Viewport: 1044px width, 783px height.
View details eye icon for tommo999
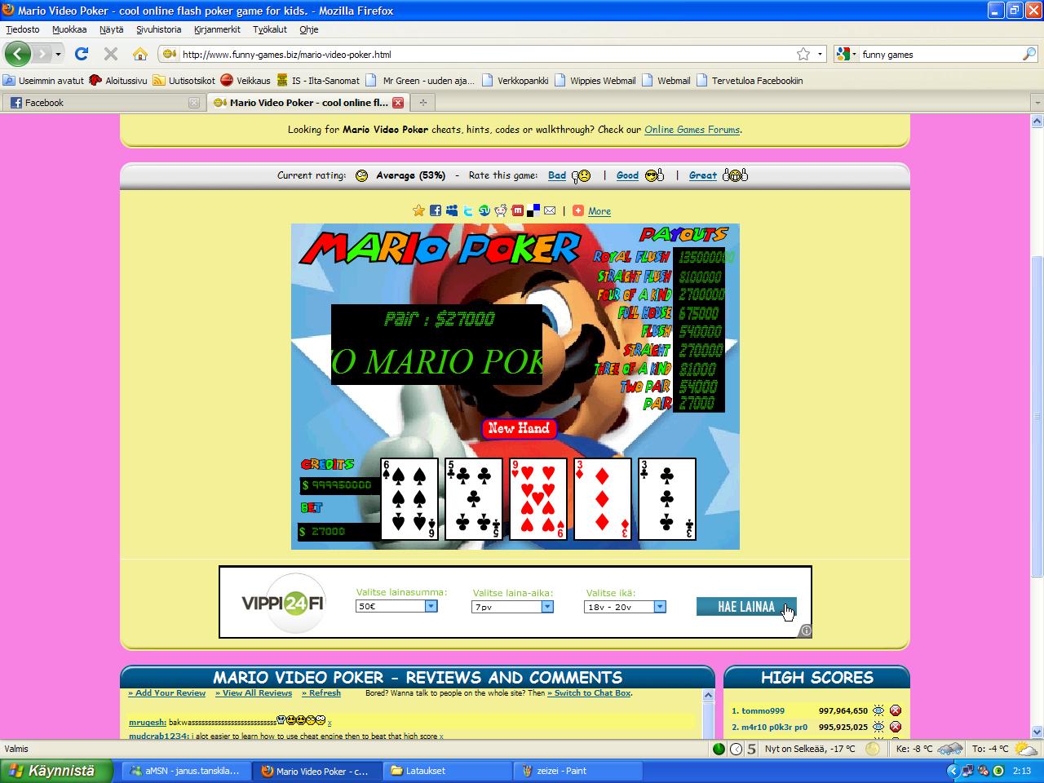[x=878, y=710]
